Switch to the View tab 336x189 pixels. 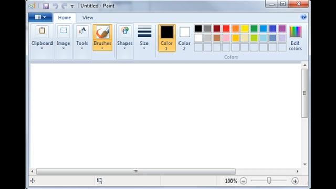[x=88, y=18]
